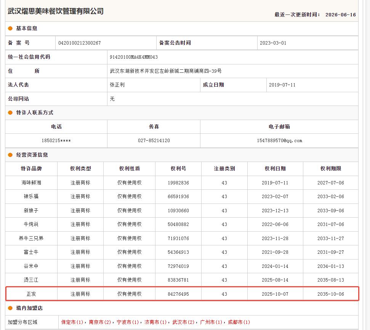Click rights number 66591936
This screenshot has width=370, height=330.
pos(178,196)
